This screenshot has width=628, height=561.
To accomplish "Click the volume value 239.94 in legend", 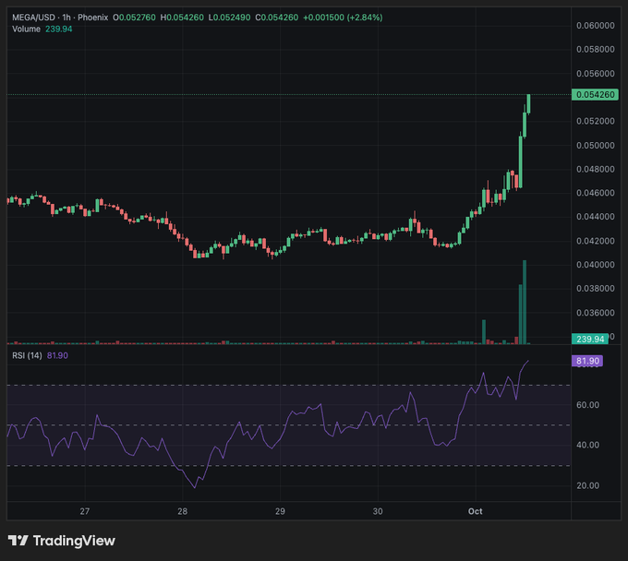I will click(x=58, y=30).
